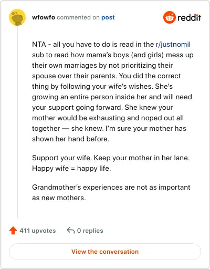Click the "Support your wife" sentence
210x269 pixels.
click(x=62, y=158)
